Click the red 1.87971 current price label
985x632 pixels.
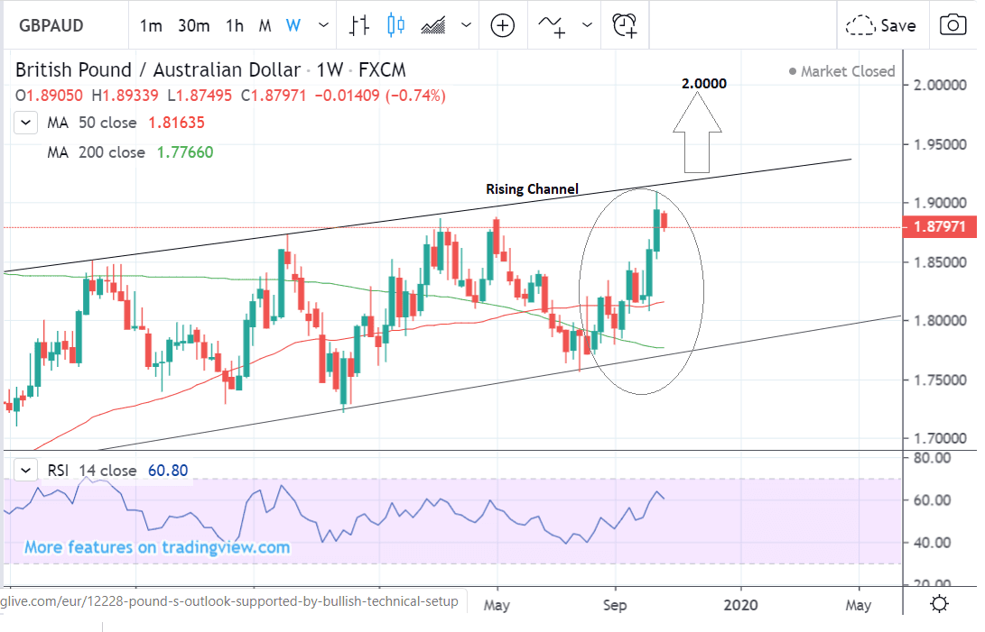click(941, 227)
